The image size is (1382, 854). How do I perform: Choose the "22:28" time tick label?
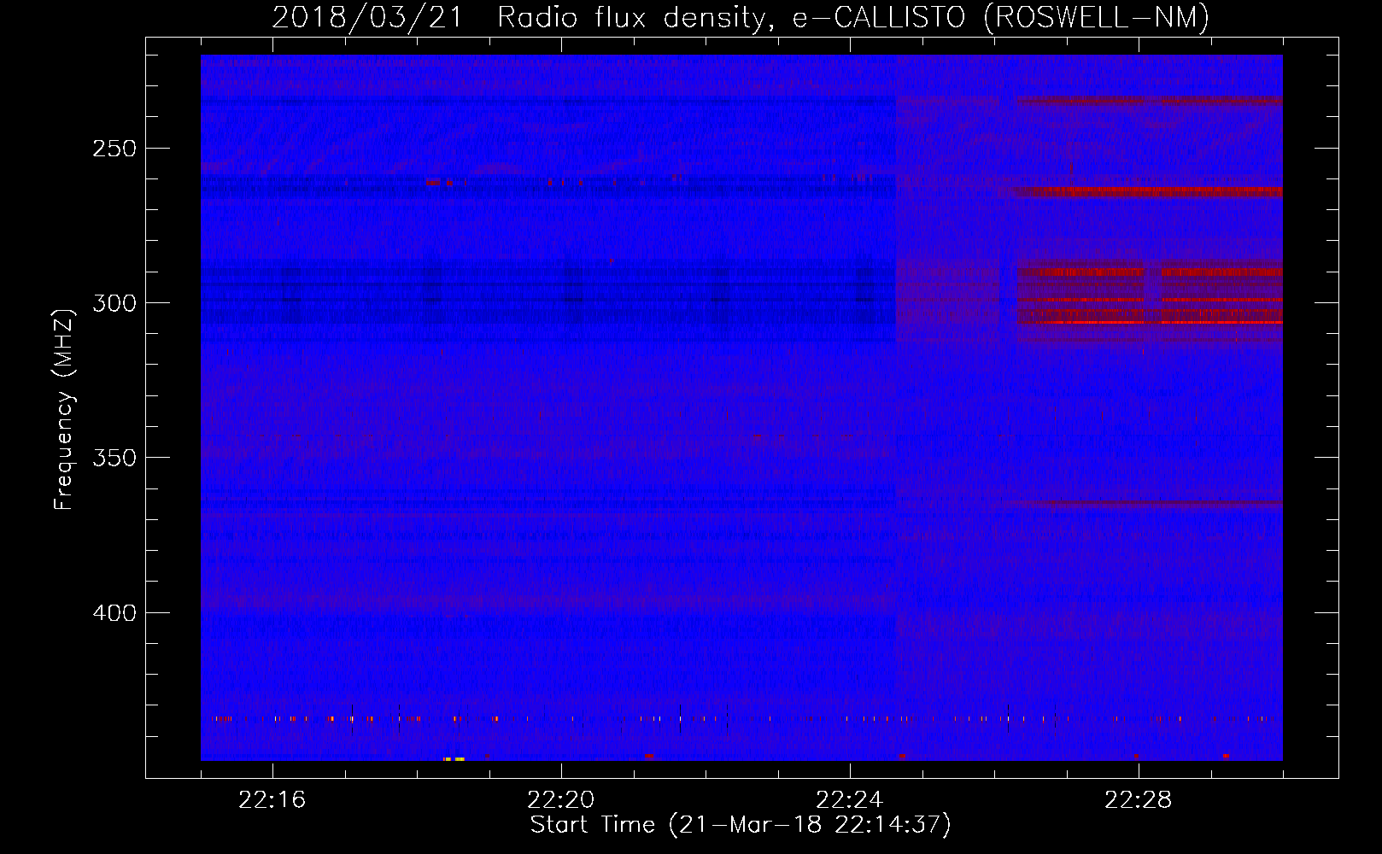pos(1139,800)
